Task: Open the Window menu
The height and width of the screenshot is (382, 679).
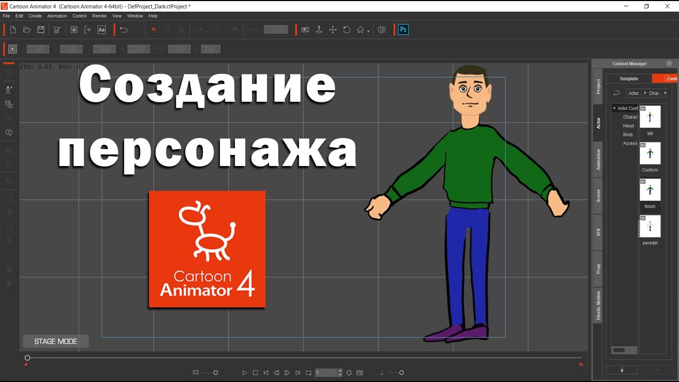Action: coord(135,16)
